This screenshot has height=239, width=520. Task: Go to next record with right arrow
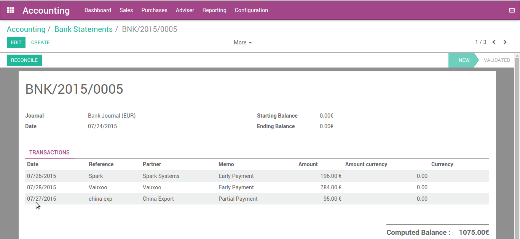coord(505,42)
